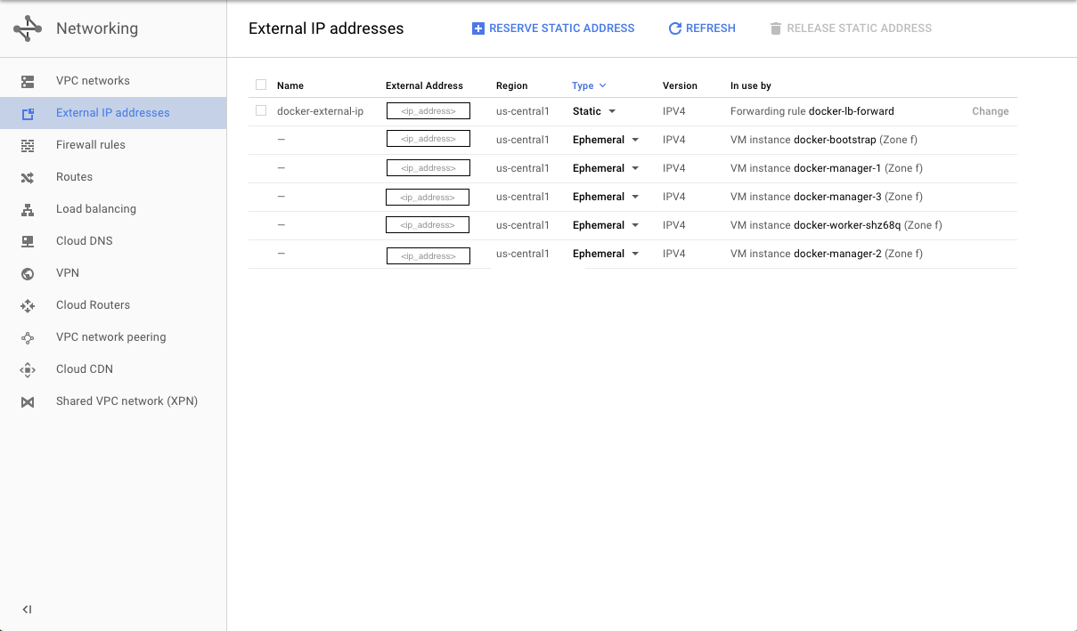Click the docker-external-ip name cell
The width and height of the screenshot is (1077, 631).
pyautogui.click(x=321, y=111)
